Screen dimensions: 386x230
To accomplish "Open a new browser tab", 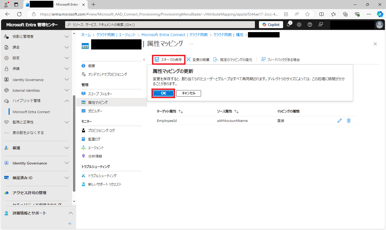I will [93, 5].
